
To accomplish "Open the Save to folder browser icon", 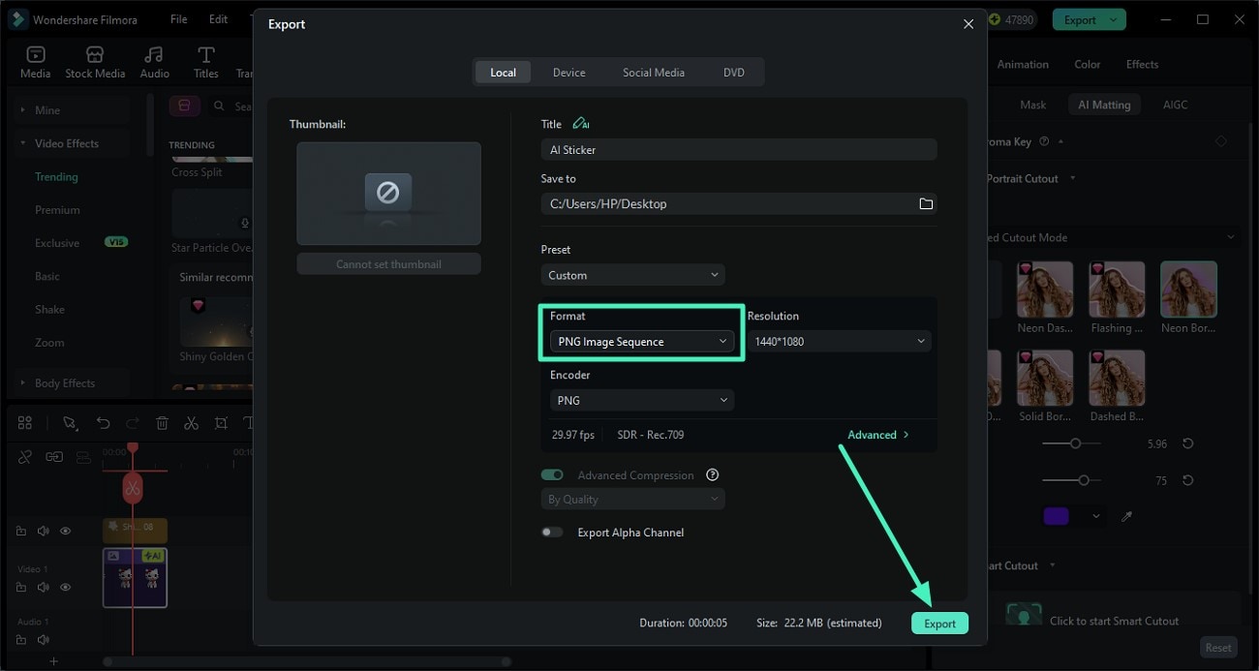I will point(926,203).
